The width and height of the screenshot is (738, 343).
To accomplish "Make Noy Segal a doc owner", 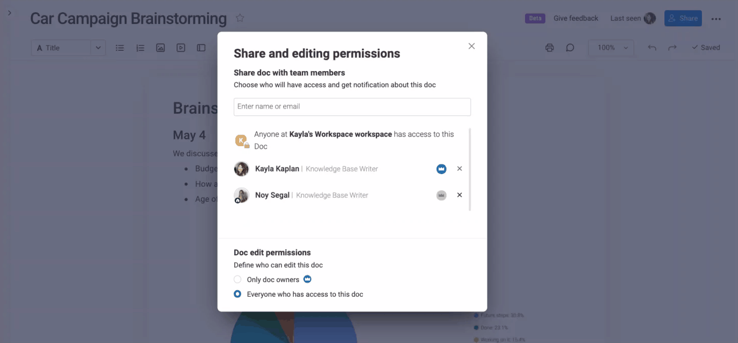I will 441,195.
